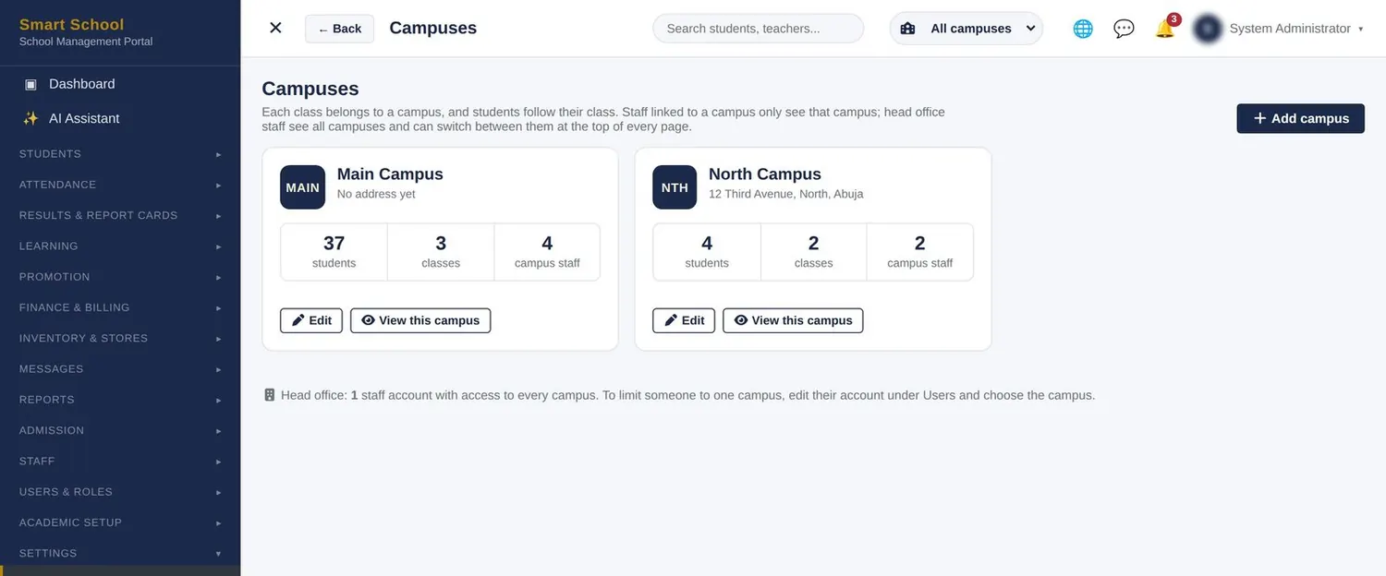Click the Main Campus card title

(390, 174)
